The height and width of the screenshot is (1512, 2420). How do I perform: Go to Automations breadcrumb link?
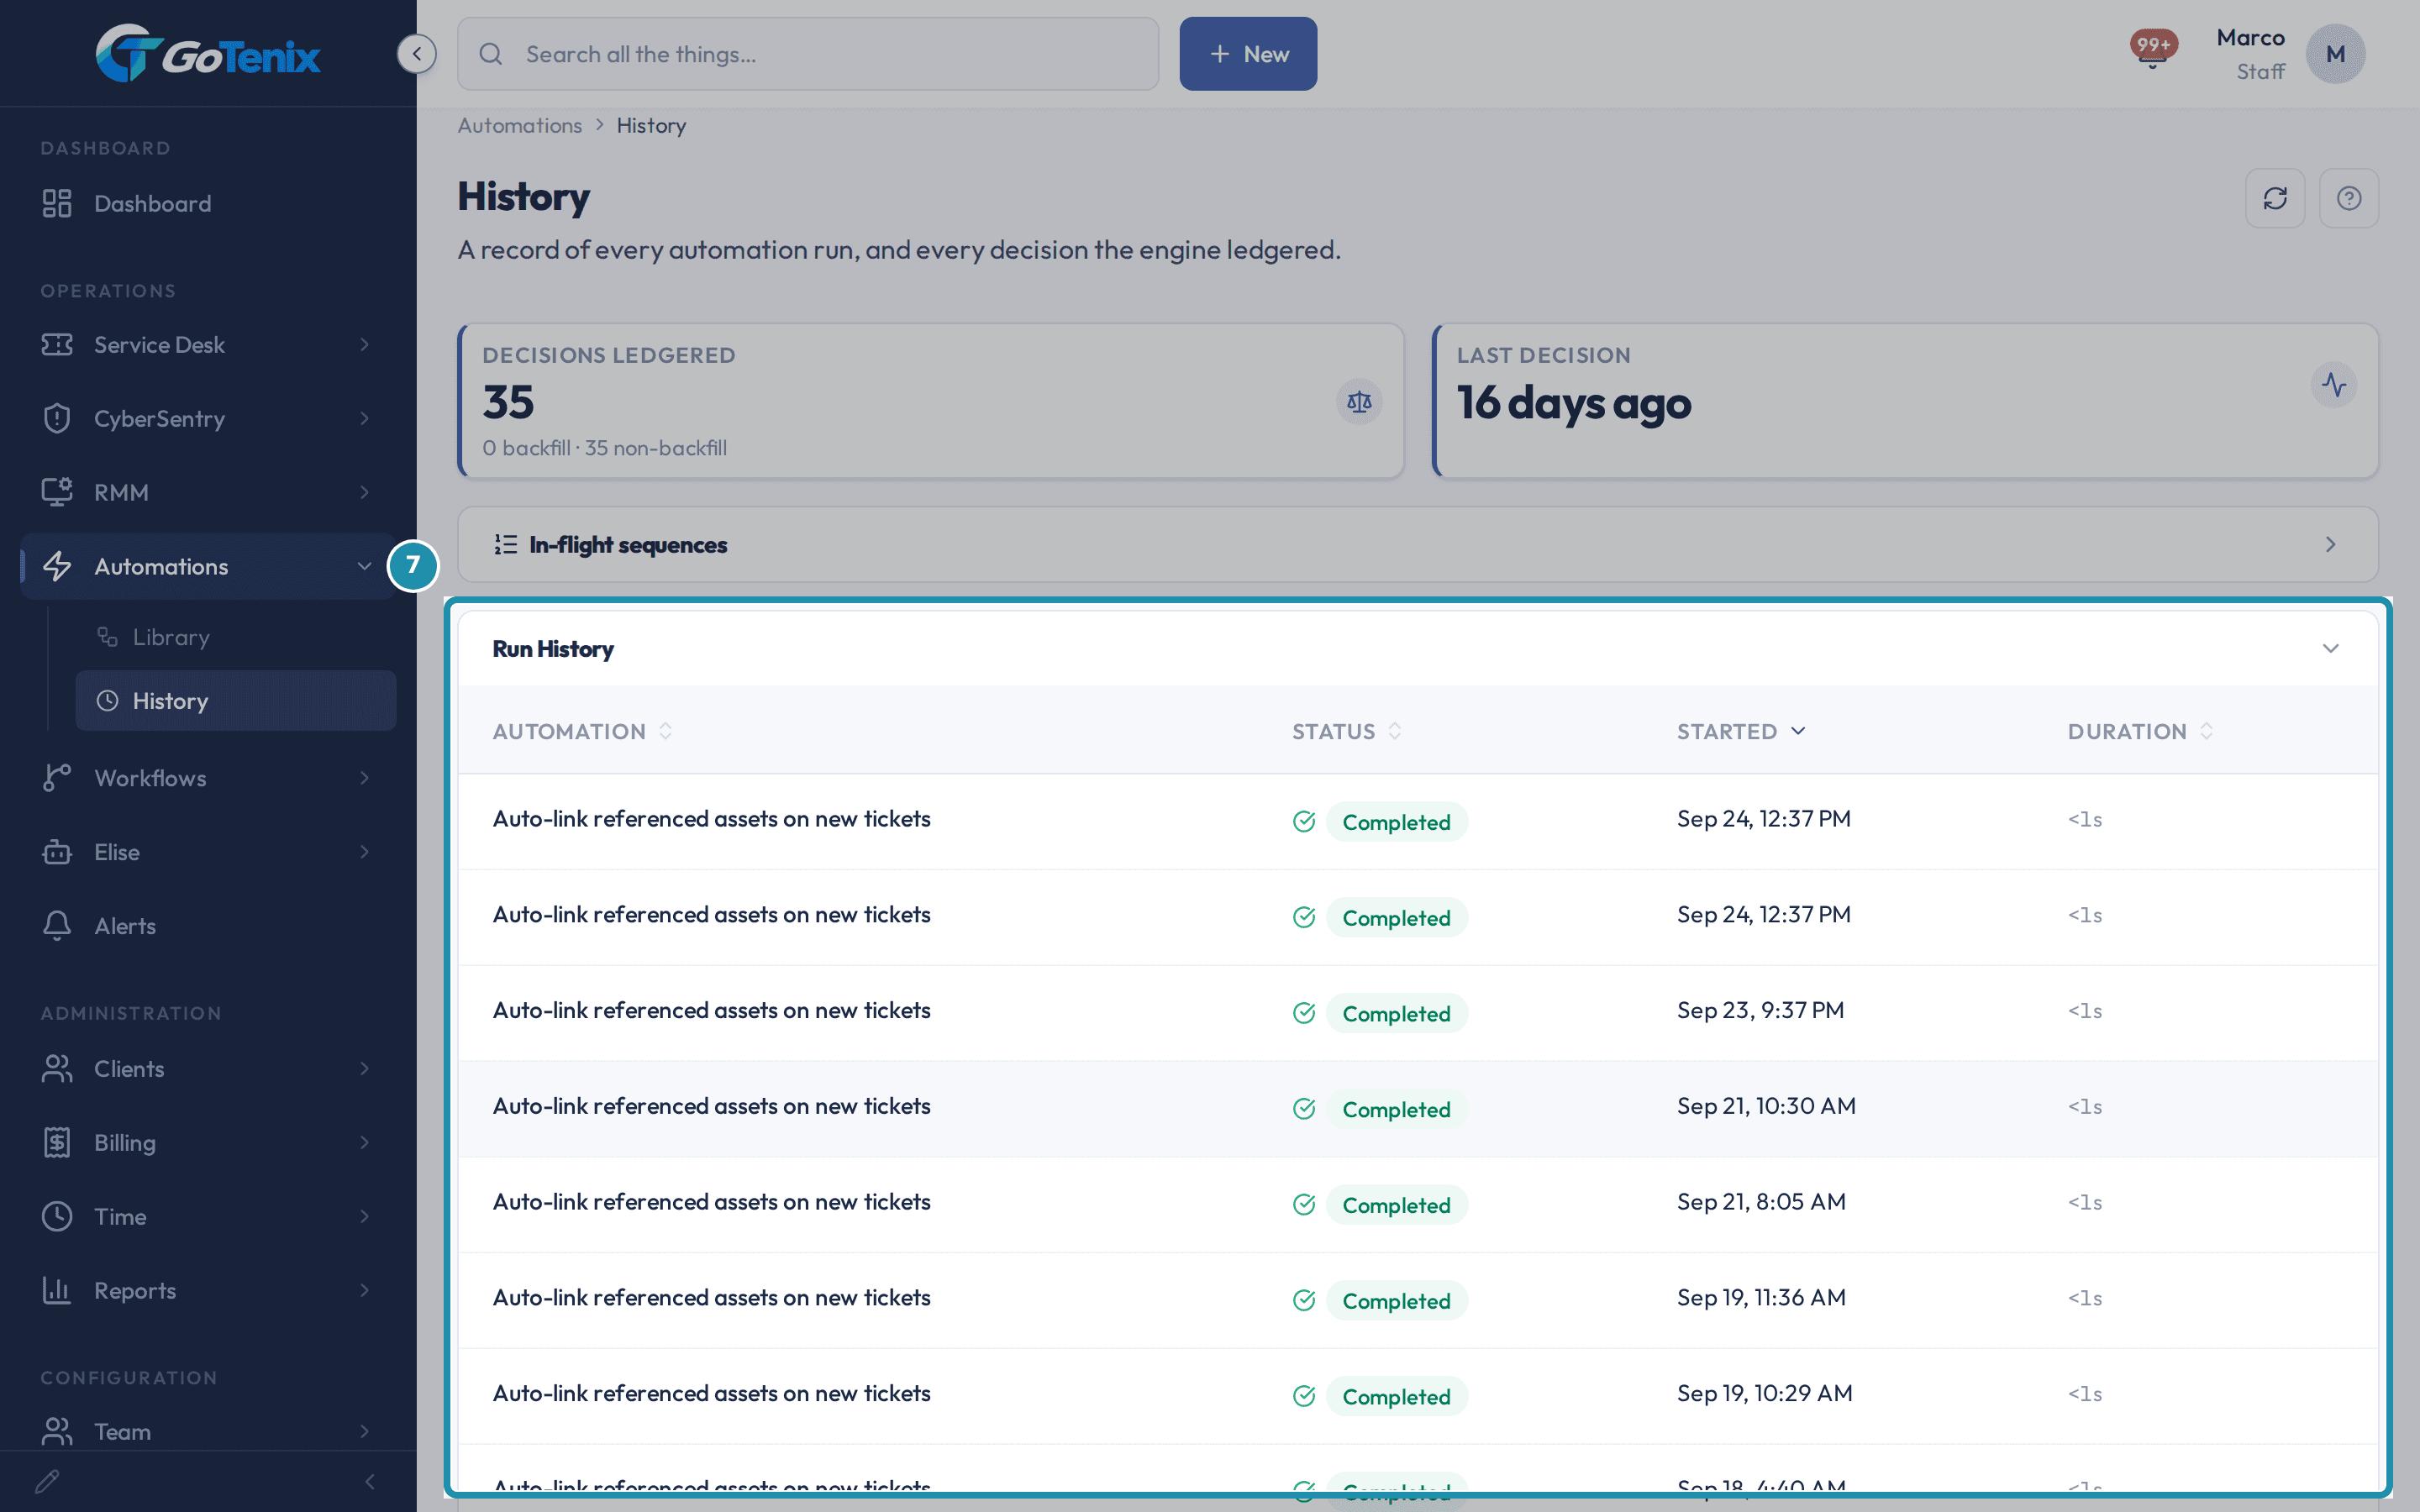pos(519,125)
